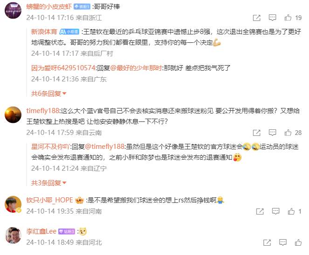The width and height of the screenshot is (309, 255).
Task: Like timefly188's comment with 28 likes
Action: coord(288,133)
